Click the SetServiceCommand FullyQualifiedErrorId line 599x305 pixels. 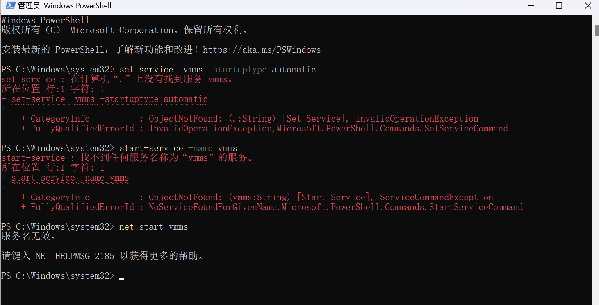(264, 129)
